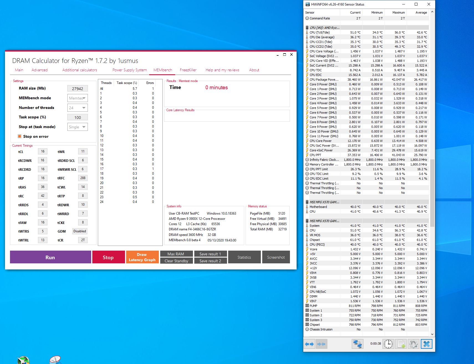Click the lightning icon beside CPU Core Voltage
Screen dimensions: 474x364
pos(307,51)
